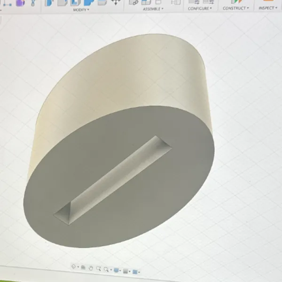
Task: Expand the Viewports dropdown arrow
Action: tap(139, 272)
